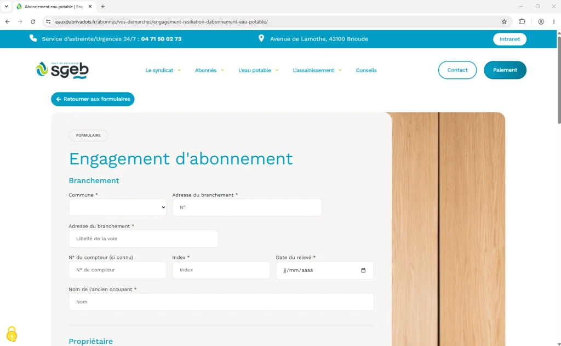Click the Branchement section heading
This screenshot has width=561, height=346.
click(94, 180)
